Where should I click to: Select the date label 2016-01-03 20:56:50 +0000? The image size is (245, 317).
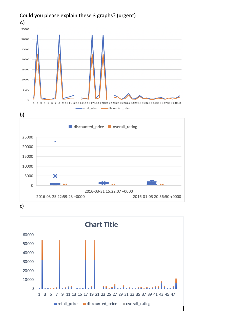(x=157, y=196)
